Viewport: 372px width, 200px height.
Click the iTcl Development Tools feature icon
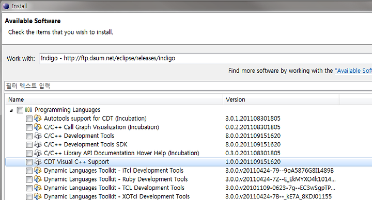point(38,171)
